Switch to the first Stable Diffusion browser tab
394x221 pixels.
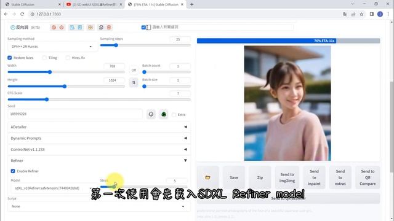32,4
